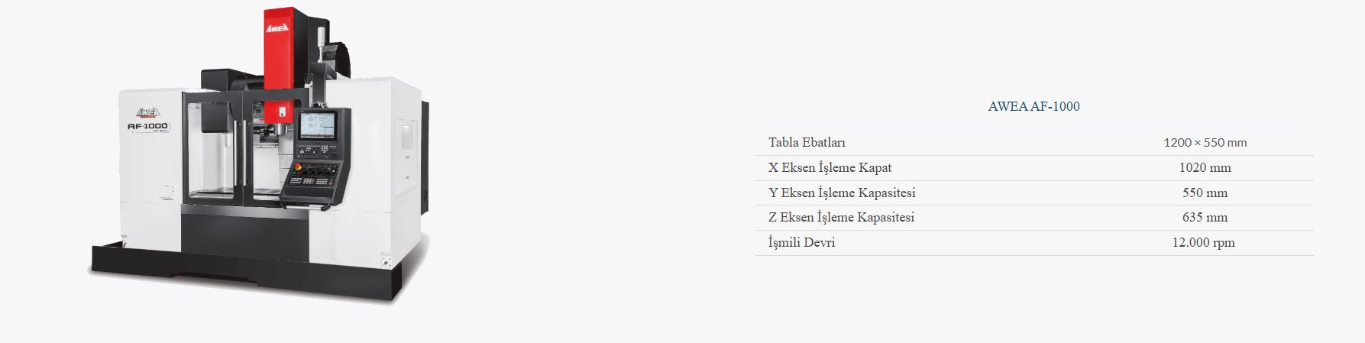1365x343 pixels.
Task: Select the Y Eksen İşleme Kapasitesi label
Action: click(842, 193)
